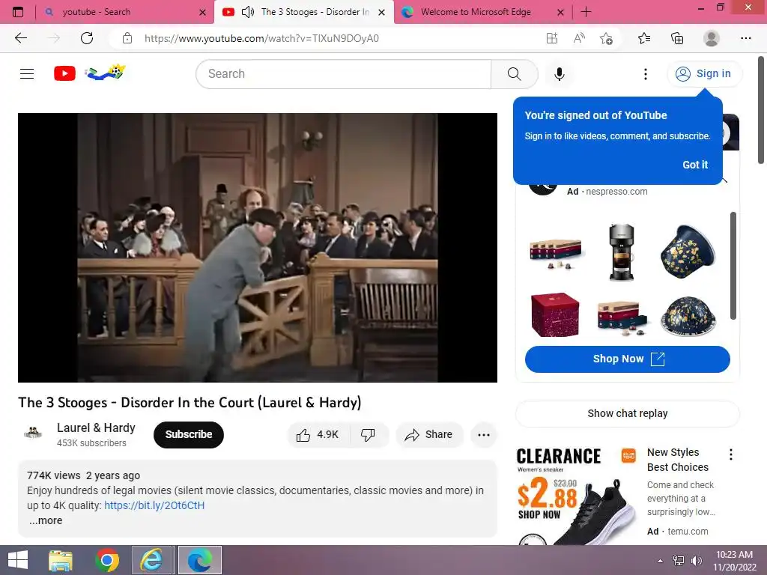Click the video player
This screenshot has width=767, height=575.
pos(258,247)
